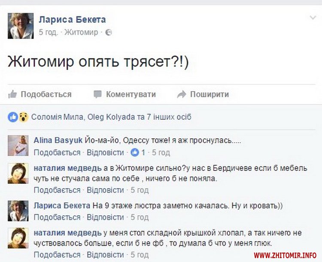Image resolution: width=322 pixels, height=262 pixels.
Task: Click the Житомир location link
Action: click(81, 32)
